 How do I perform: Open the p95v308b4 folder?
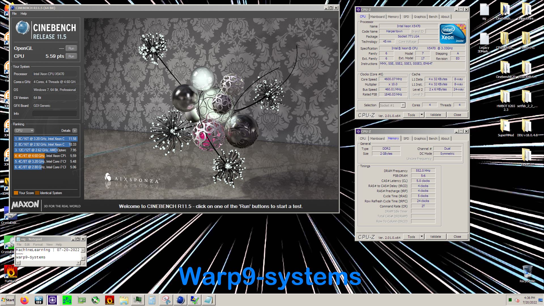click(x=527, y=69)
